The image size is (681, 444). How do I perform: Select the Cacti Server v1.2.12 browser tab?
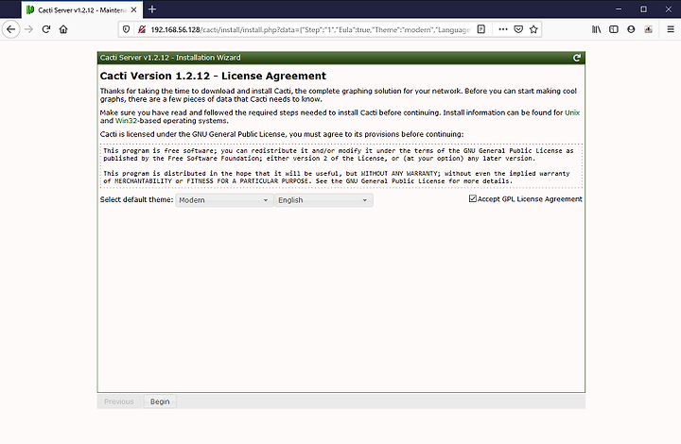click(x=81, y=9)
